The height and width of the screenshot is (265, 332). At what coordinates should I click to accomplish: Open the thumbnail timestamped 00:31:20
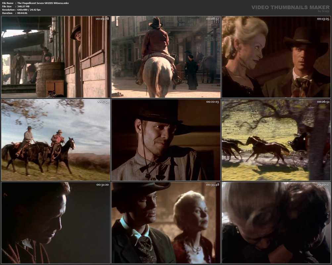56,223
